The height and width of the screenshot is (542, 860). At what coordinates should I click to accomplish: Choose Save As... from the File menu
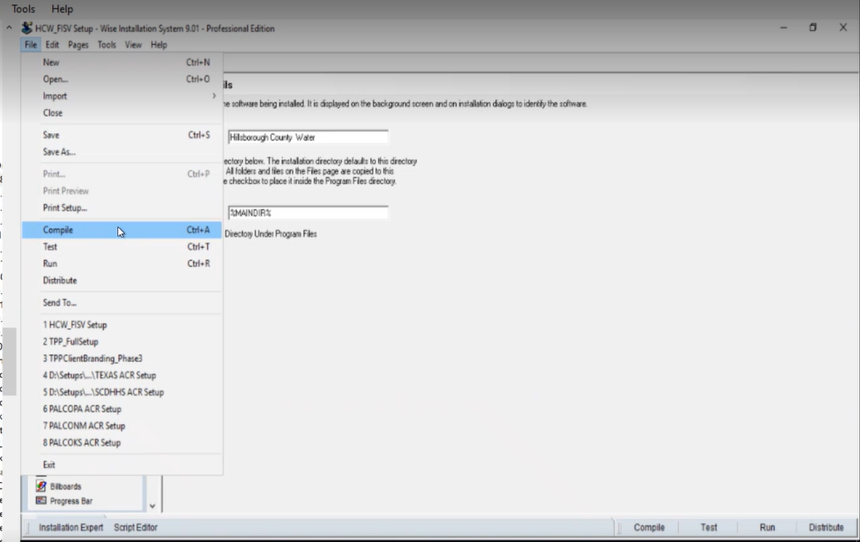point(121,152)
